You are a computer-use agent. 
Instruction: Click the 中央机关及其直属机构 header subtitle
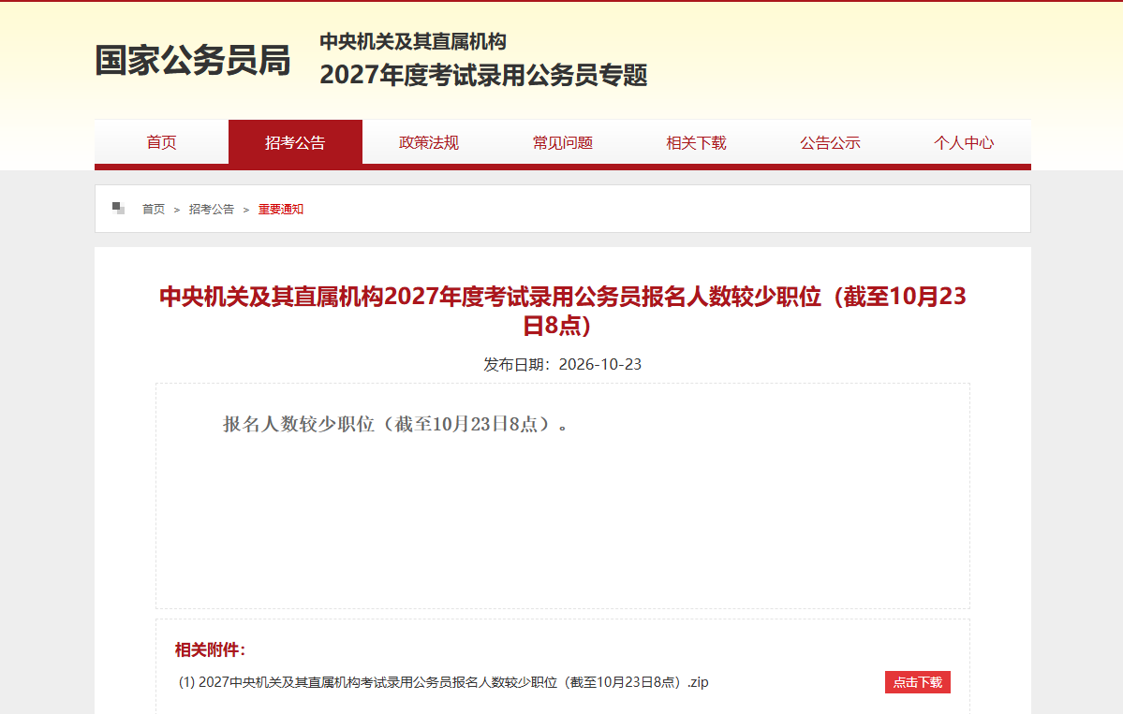coord(413,41)
